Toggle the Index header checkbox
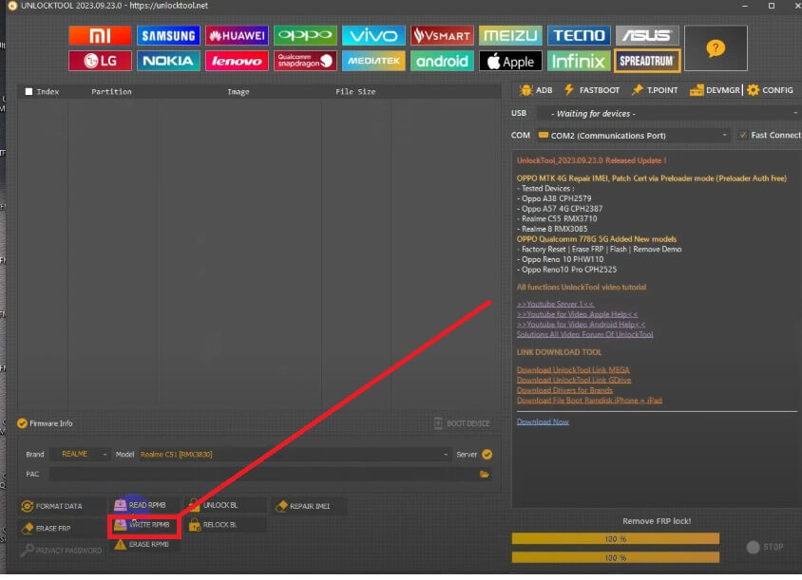 click(29, 92)
